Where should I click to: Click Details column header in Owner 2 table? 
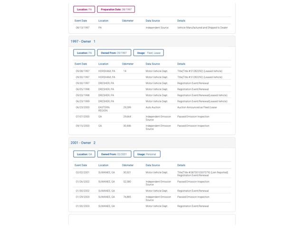181,165
